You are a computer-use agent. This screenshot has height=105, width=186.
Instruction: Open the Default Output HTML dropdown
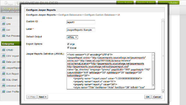pos(72,37)
